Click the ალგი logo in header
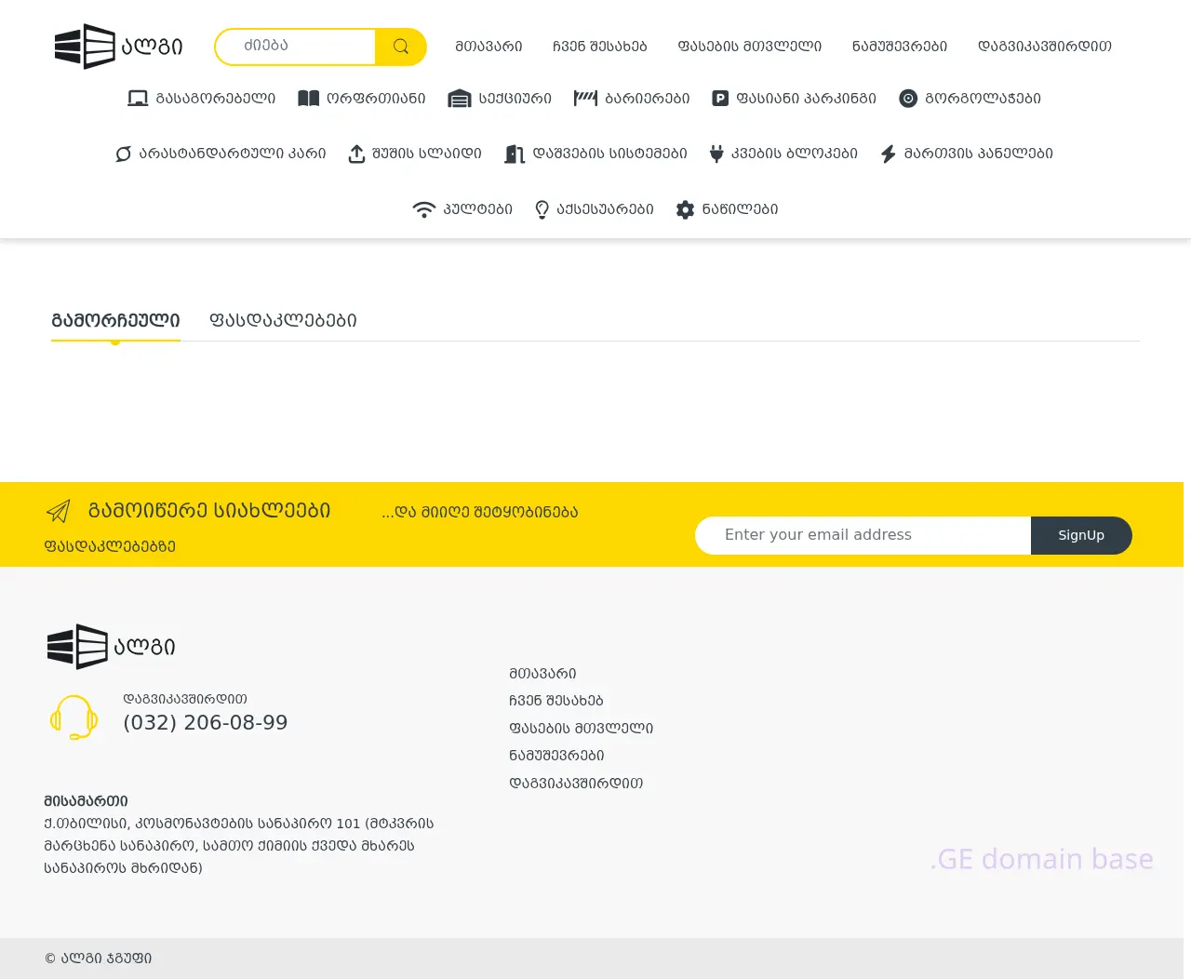This screenshot has width=1191, height=979. pyautogui.click(x=118, y=47)
